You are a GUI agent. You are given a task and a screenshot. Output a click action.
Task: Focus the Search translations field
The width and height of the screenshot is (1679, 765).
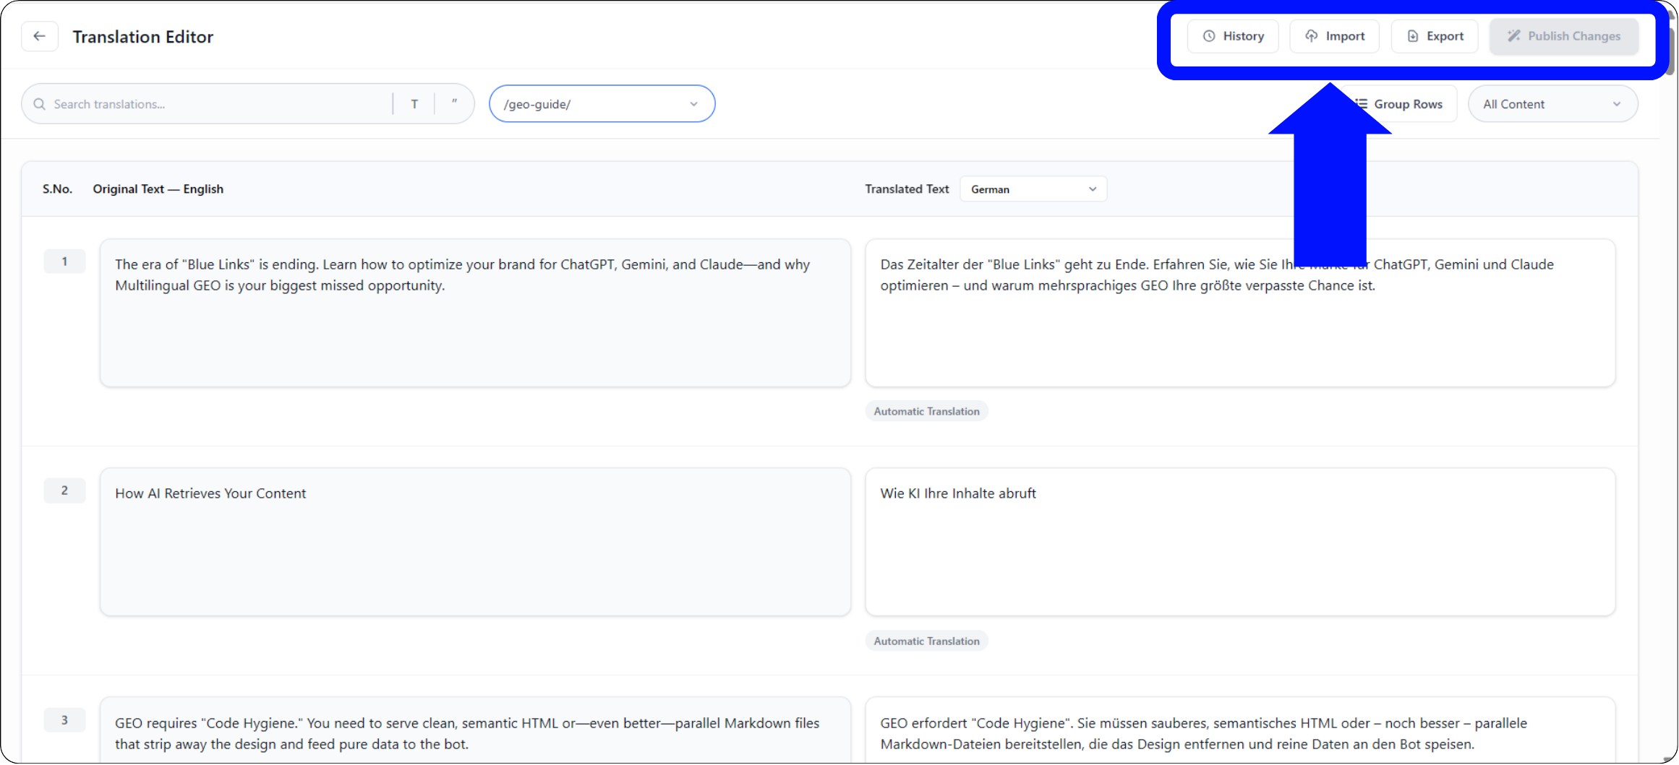point(217,104)
